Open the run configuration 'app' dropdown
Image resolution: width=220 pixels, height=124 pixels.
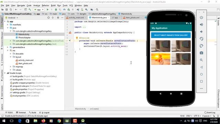39,10
